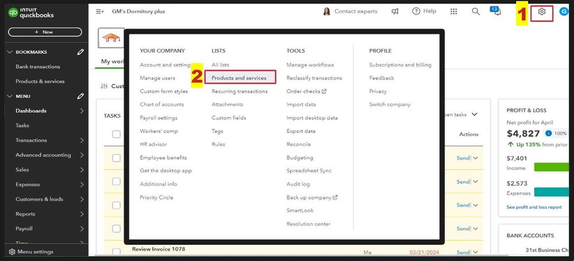Viewport: 574px width, 261px height.
Task: Expand the Transactions submenu arrow
Action: pos(82,140)
